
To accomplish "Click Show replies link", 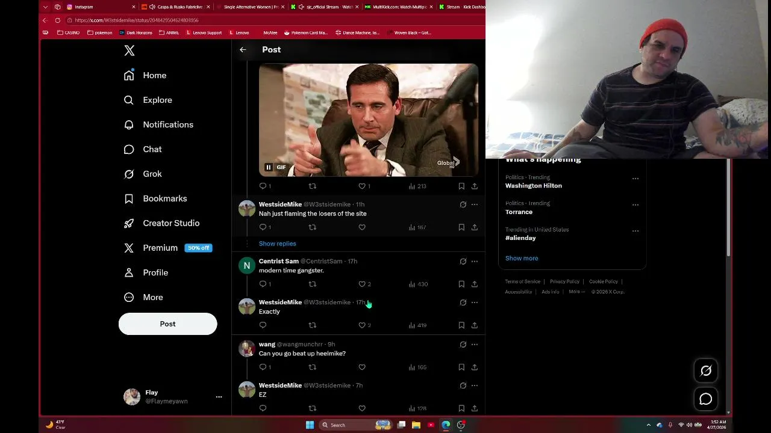I will click(277, 244).
